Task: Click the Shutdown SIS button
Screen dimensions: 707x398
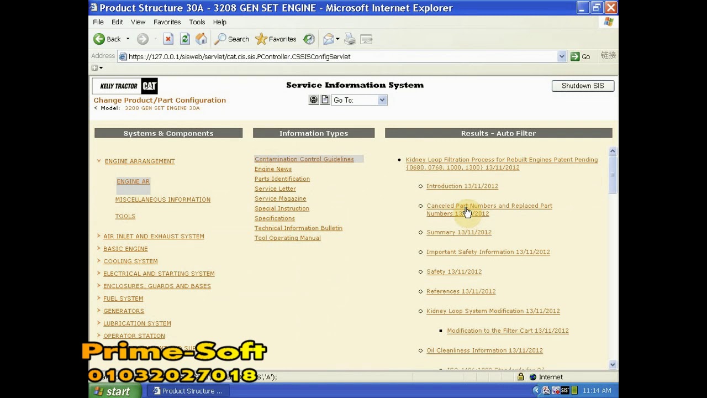Action: click(583, 86)
